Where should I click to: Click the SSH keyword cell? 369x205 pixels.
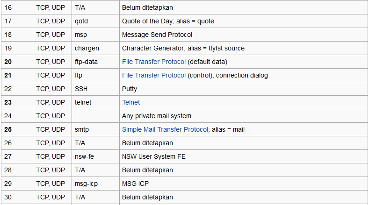tap(81, 89)
